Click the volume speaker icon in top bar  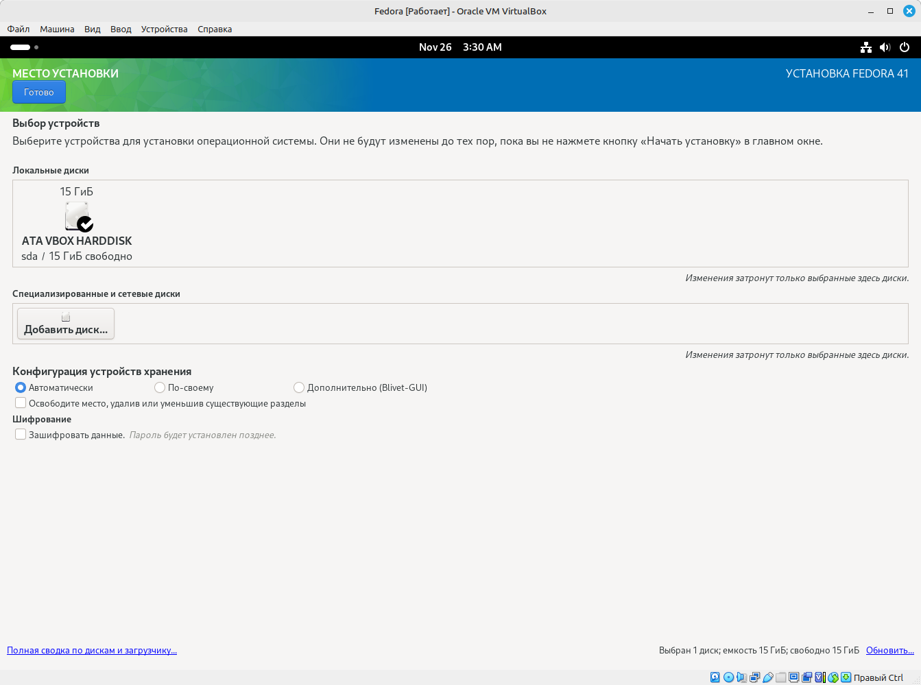coord(885,47)
